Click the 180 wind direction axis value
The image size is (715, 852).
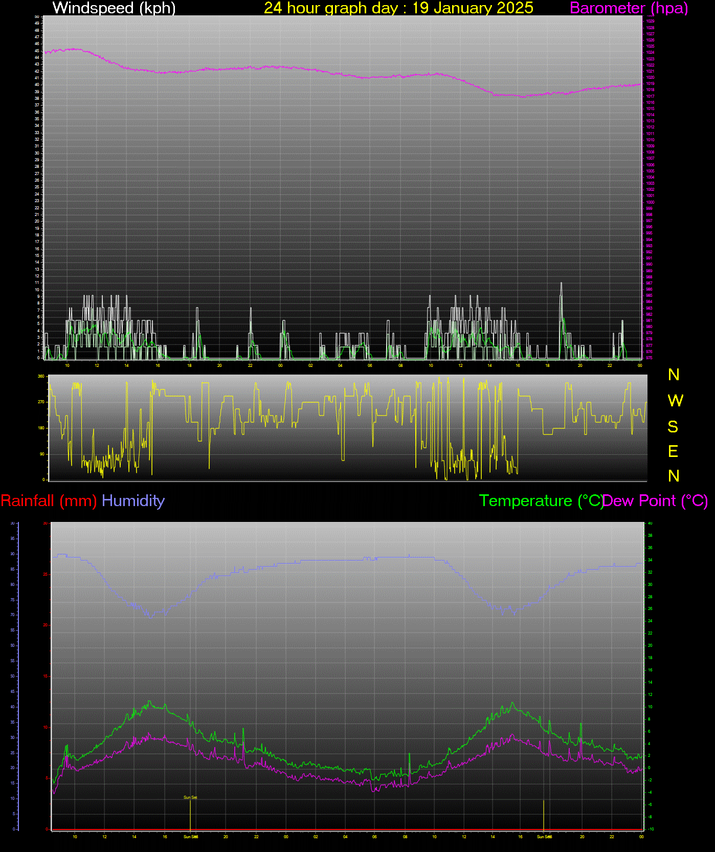[41, 428]
